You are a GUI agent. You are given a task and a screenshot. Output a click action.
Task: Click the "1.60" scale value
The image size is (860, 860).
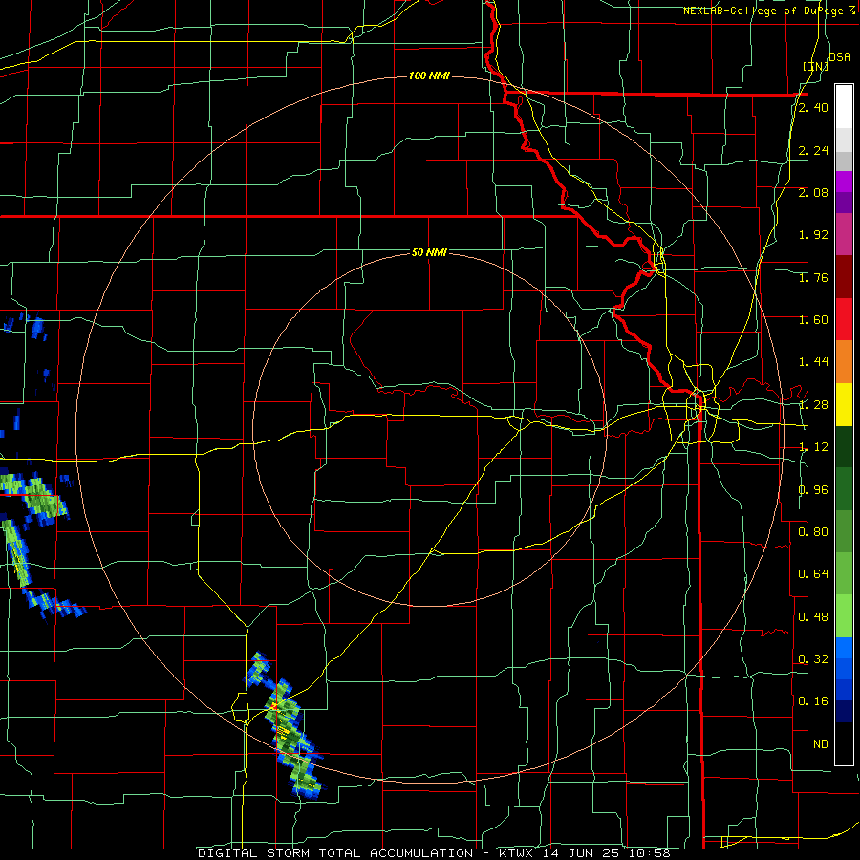click(x=813, y=320)
